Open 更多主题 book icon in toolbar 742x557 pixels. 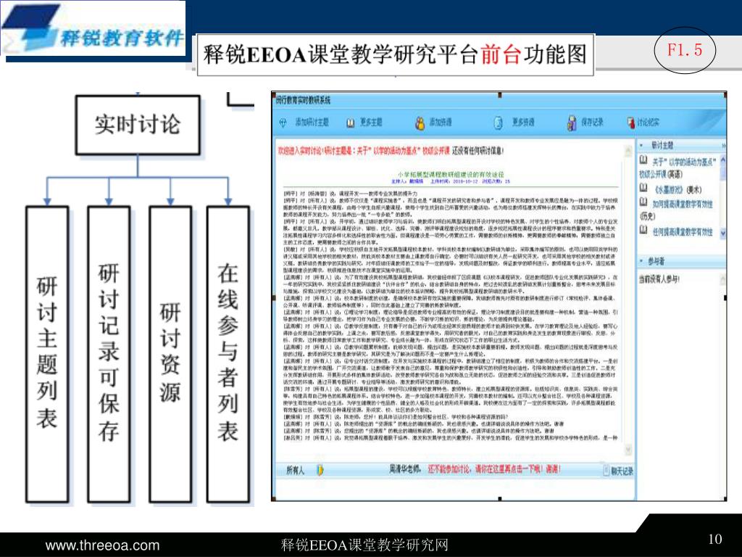[x=350, y=123]
